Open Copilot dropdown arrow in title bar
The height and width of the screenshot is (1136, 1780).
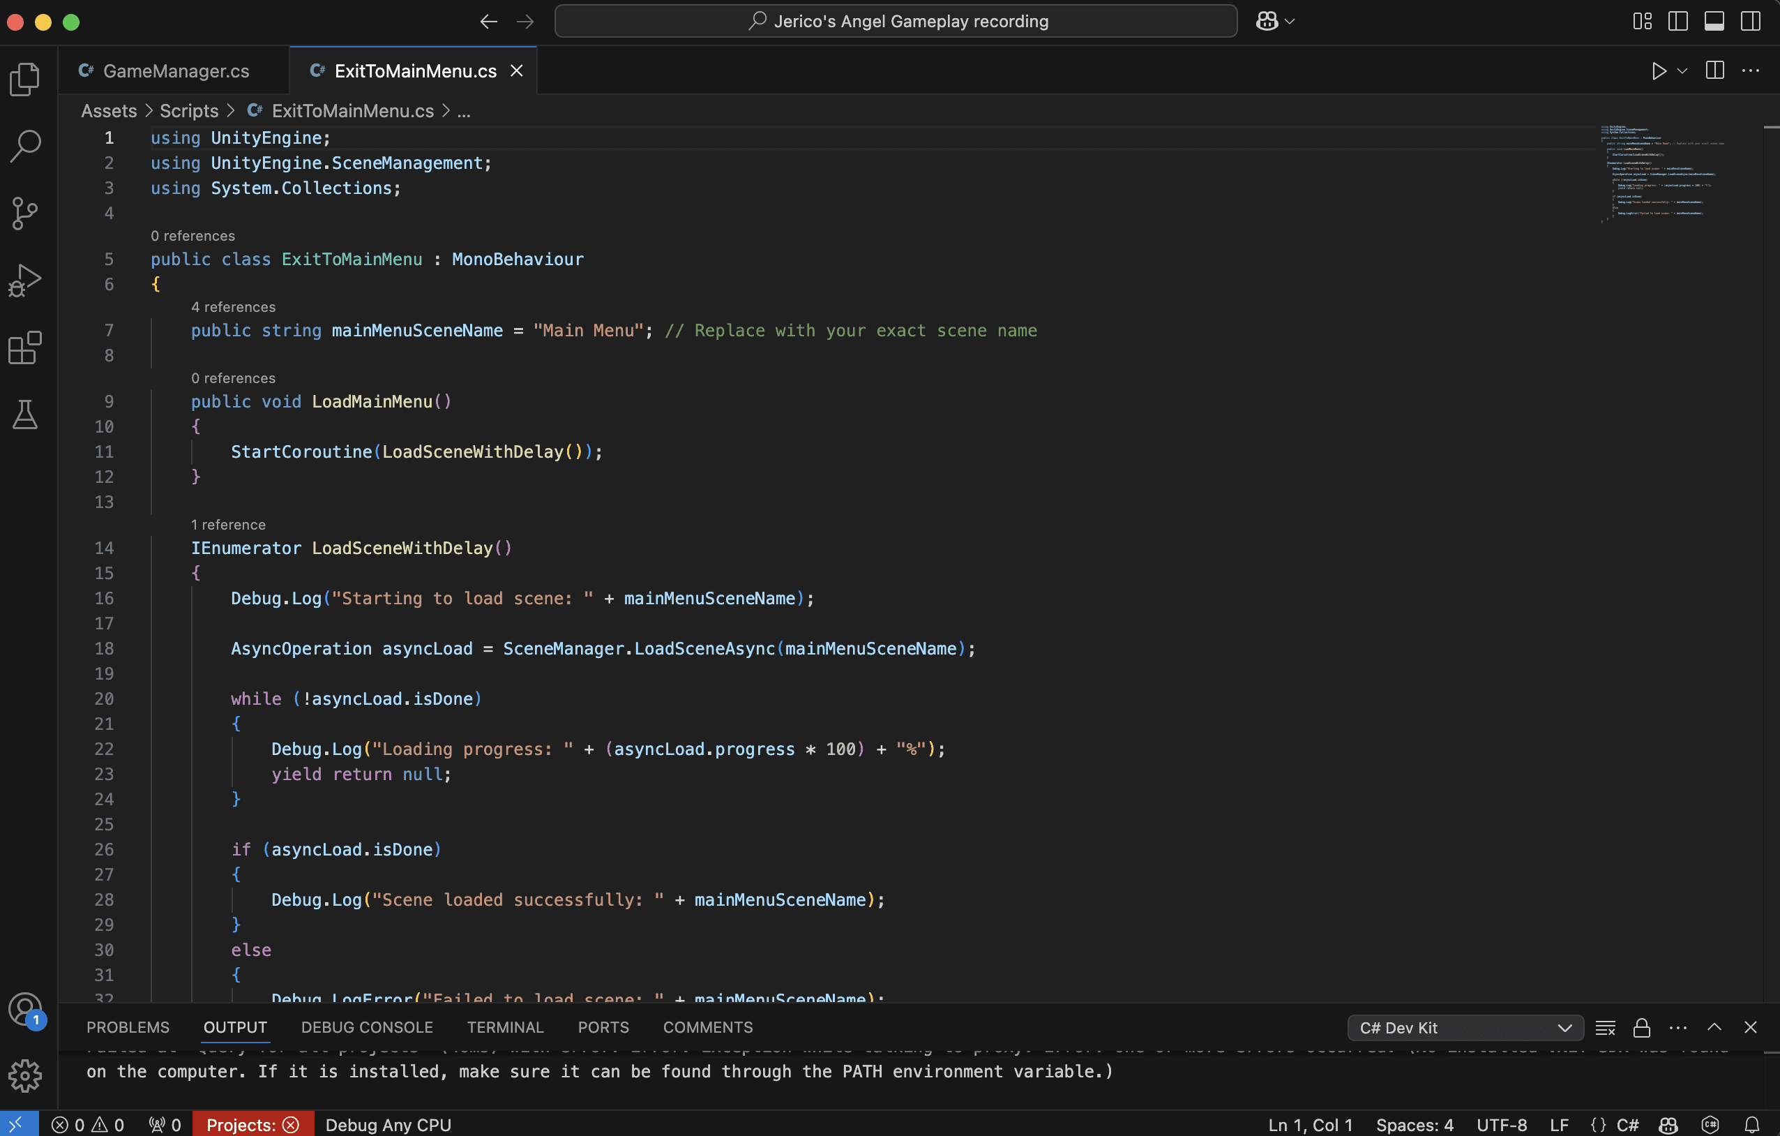[x=1290, y=22]
